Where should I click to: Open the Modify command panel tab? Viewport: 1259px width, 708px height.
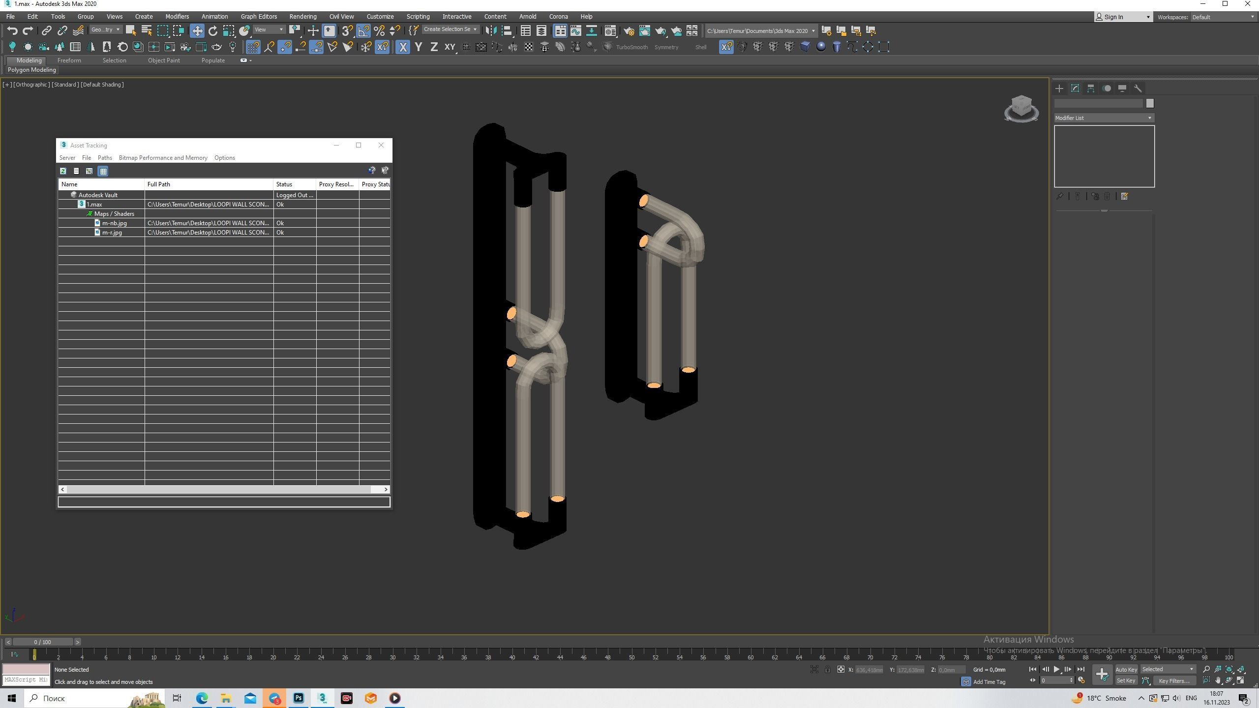(1075, 88)
